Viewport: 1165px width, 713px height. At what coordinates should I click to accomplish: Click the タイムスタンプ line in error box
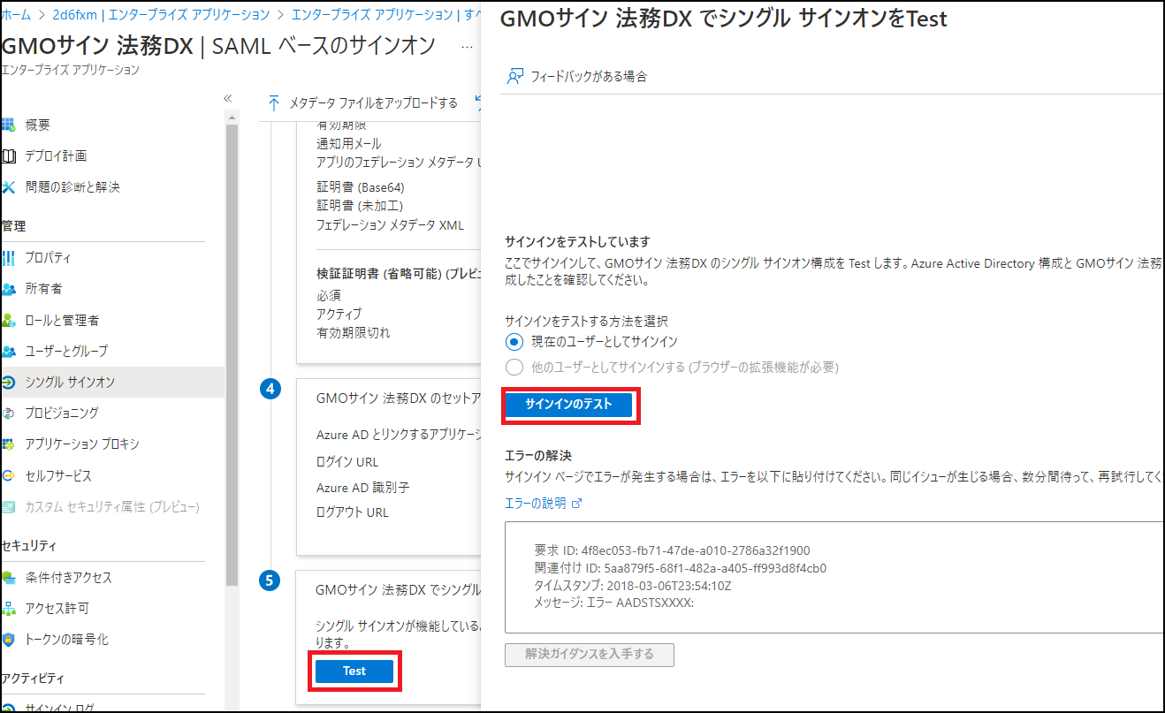point(633,586)
